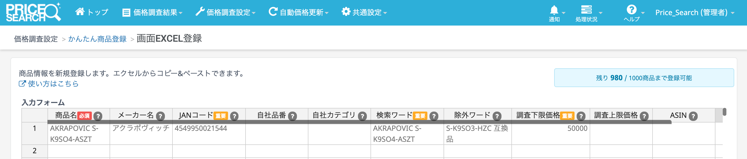Expand the 価格調査設定 dropdown menu
747x159 pixels.
(x=226, y=13)
